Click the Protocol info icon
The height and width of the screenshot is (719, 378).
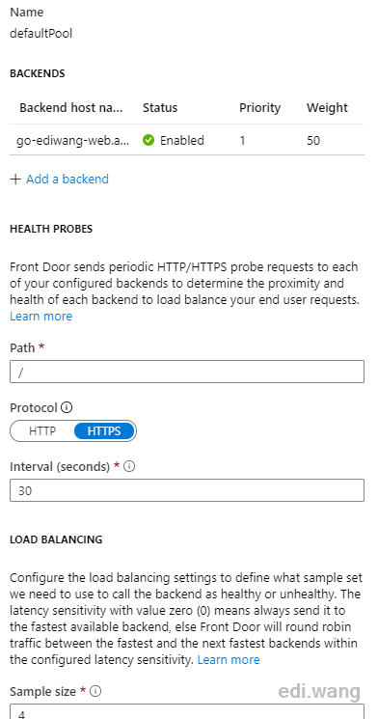[x=67, y=407]
